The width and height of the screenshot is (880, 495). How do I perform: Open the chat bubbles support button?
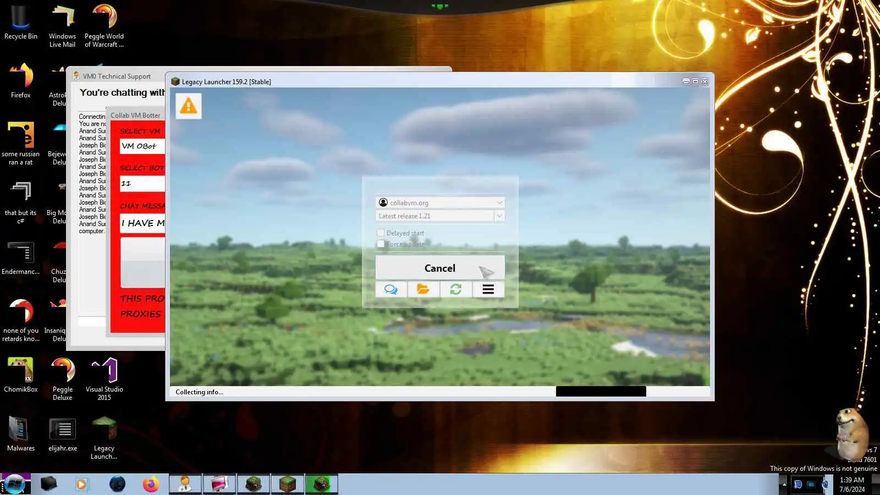tap(391, 289)
